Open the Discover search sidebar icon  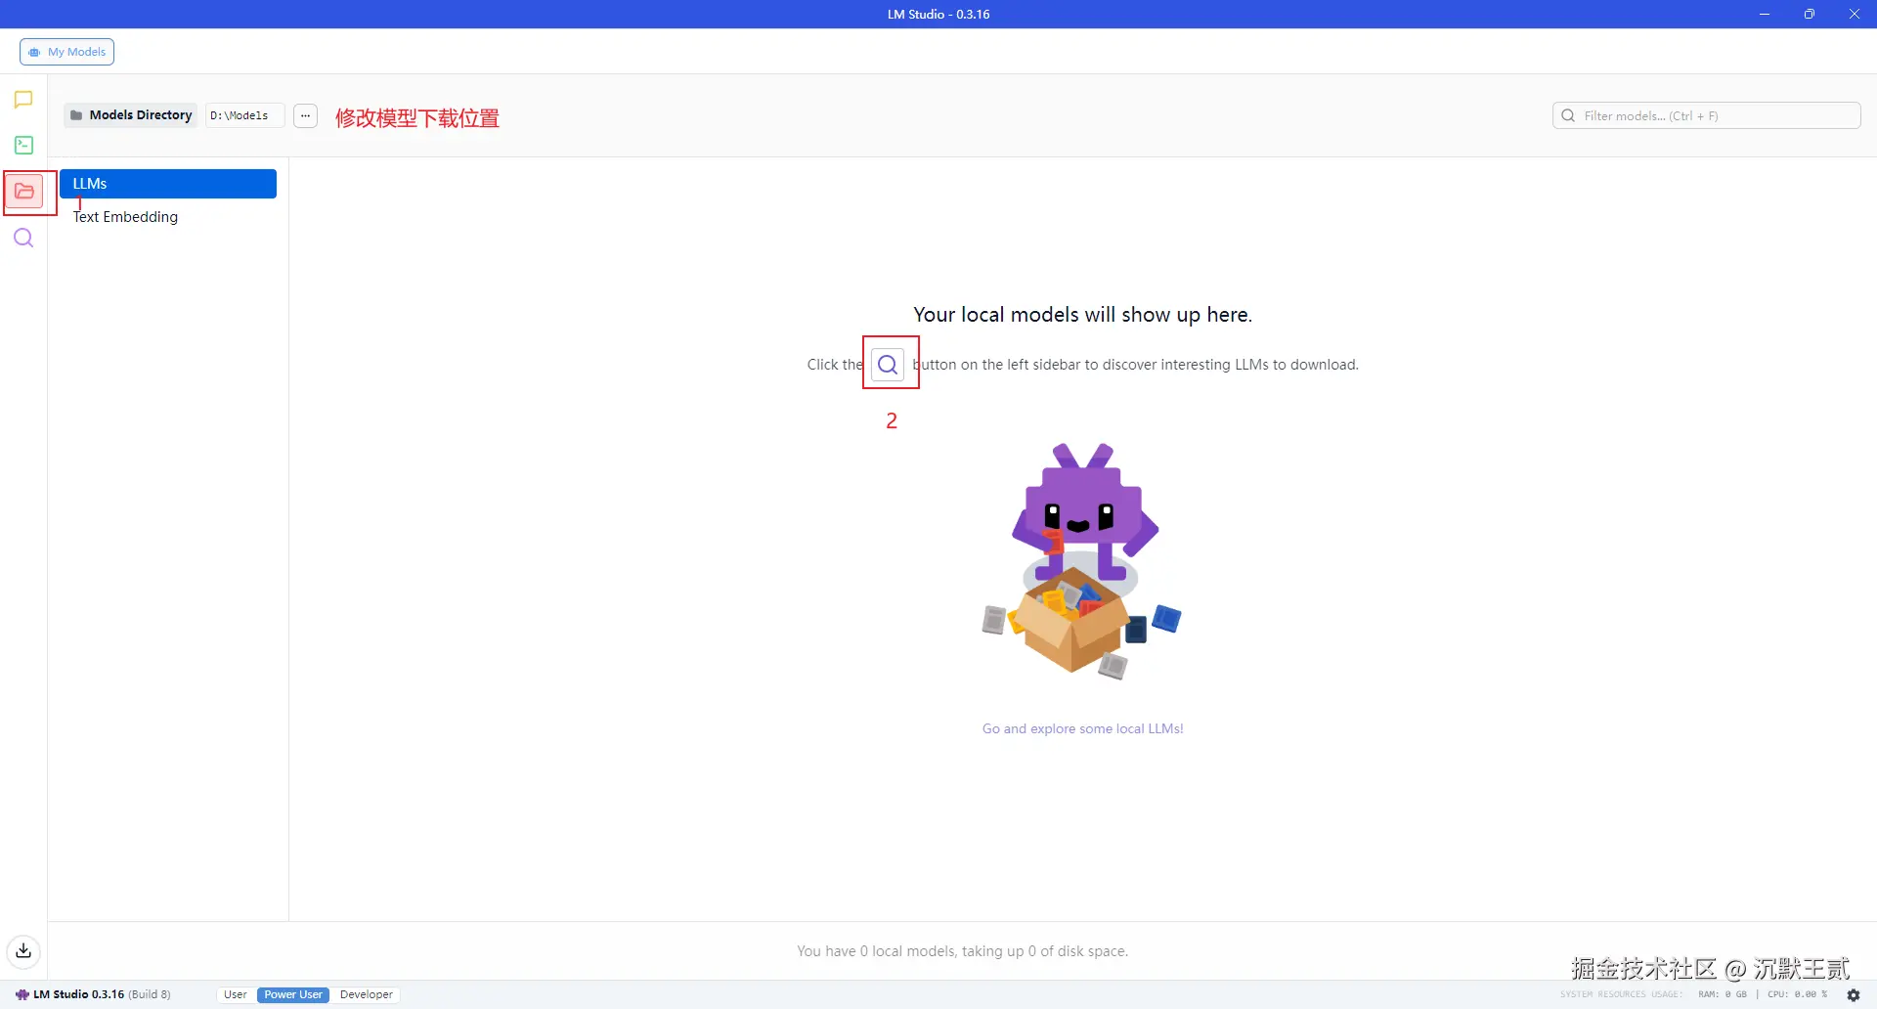coord(23,238)
